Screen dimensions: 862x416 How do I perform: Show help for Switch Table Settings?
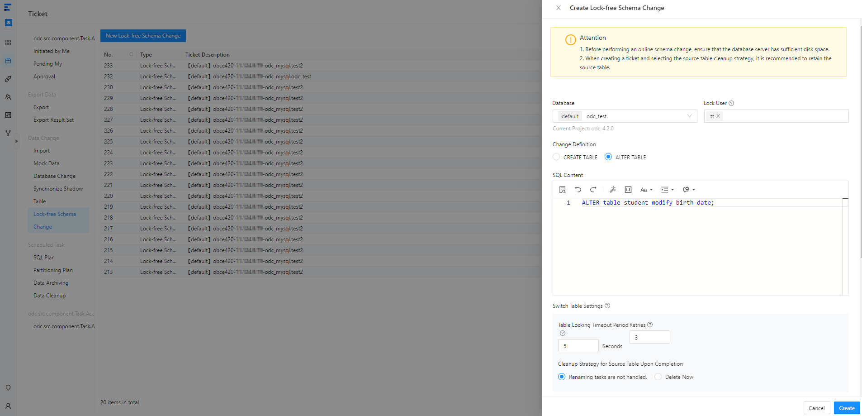607,306
